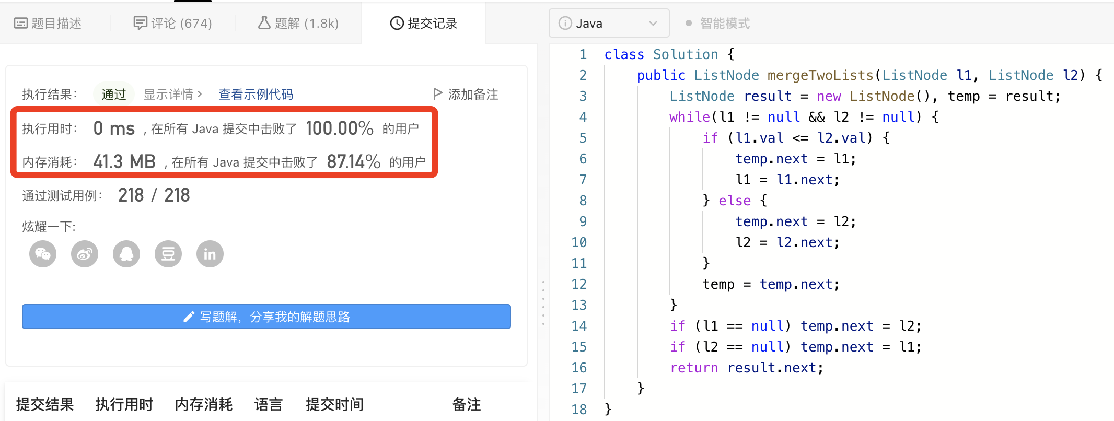Click the line 'temp.next = l1;' in loop

click(x=796, y=159)
